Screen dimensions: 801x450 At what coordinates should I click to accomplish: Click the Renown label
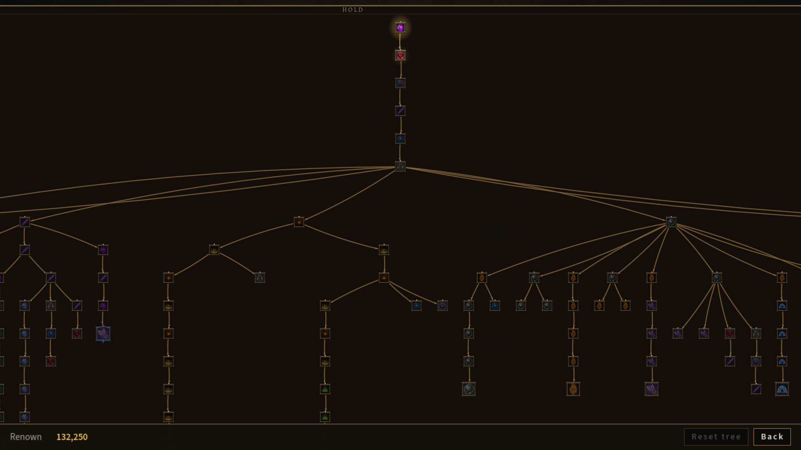[26, 437]
